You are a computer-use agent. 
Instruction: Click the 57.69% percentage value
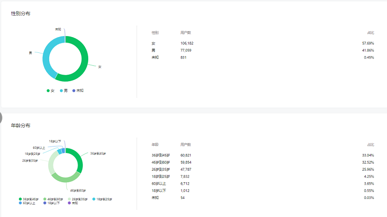[368, 43]
